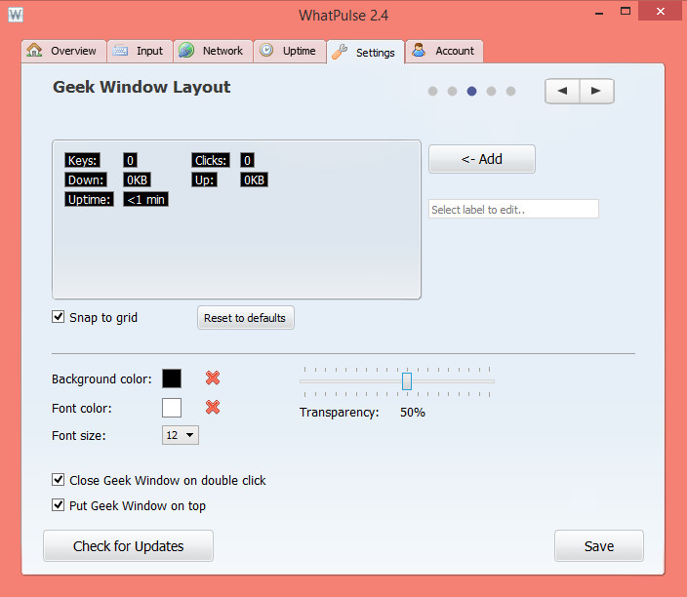The height and width of the screenshot is (597, 687).
Task: Pick the white font color swatch
Action: (x=172, y=408)
